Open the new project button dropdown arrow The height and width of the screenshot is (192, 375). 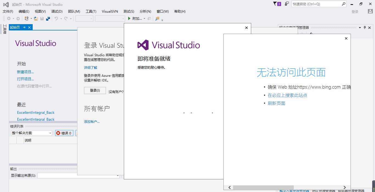pyautogui.click(x=31, y=19)
